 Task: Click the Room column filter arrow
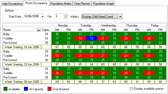[39, 30]
